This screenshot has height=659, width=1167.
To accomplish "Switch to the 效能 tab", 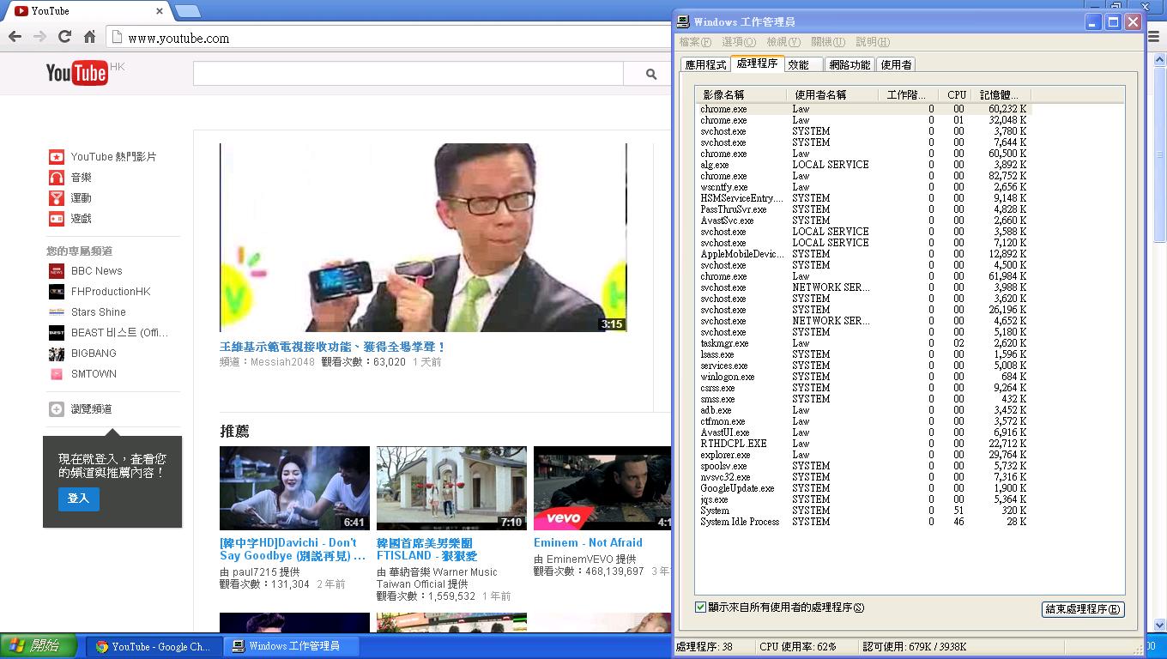I will coord(803,64).
